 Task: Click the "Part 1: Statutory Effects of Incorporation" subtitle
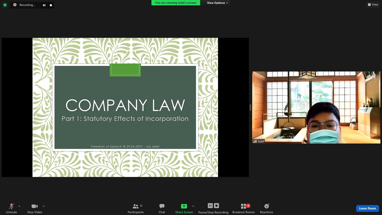[x=125, y=119]
